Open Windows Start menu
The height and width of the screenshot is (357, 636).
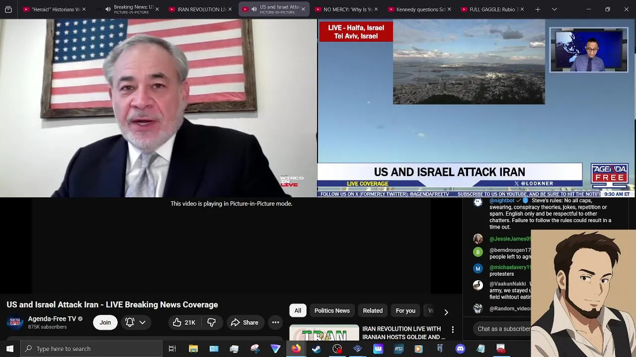click(10, 349)
